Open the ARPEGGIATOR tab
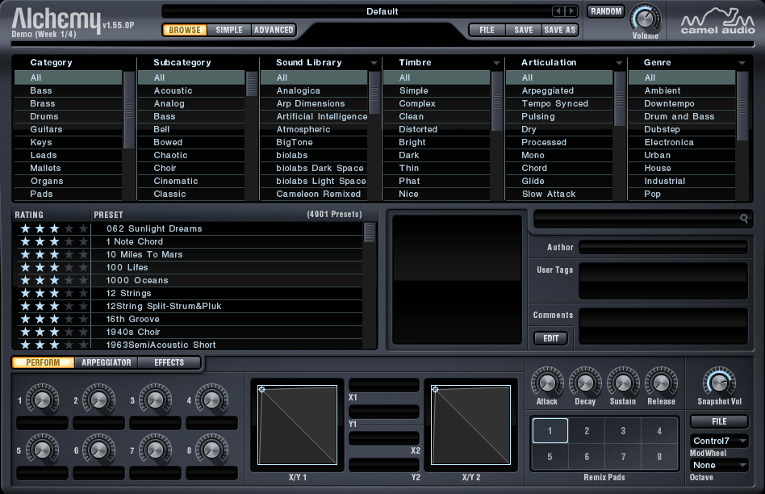This screenshot has width=765, height=494. 107,362
